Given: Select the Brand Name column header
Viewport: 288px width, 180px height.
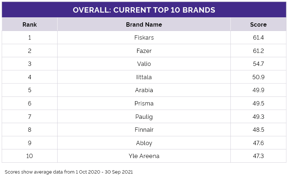Looking at the screenshot, I should [x=144, y=24].
